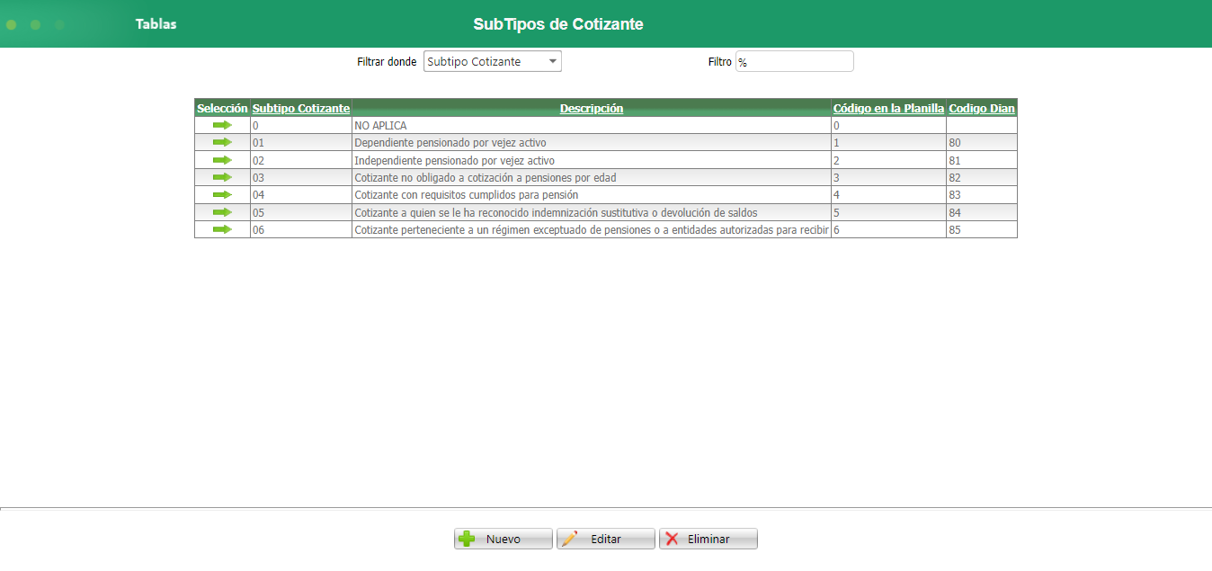This screenshot has height=571, width=1212.
Task: Click Codigo Dian value 82
Action: [955, 178]
